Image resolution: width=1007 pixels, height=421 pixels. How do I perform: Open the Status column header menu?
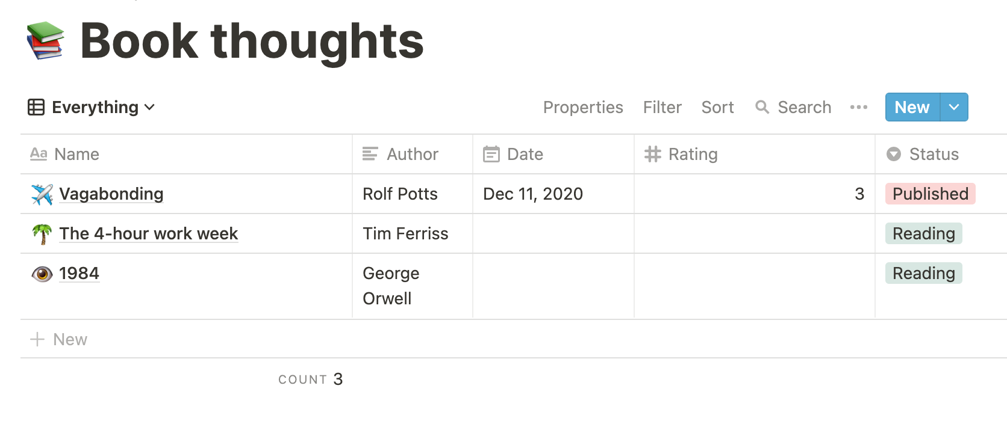pos(933,155)
